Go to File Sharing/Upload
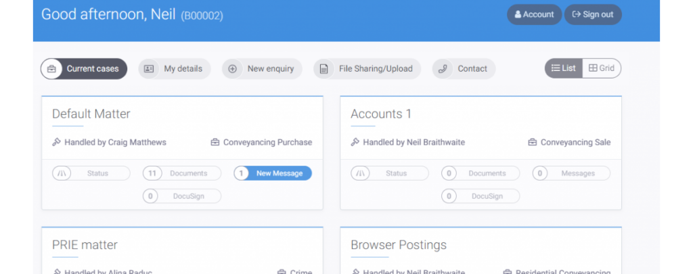This screenshot has width=693, height=274. click(x=367, y=69)
